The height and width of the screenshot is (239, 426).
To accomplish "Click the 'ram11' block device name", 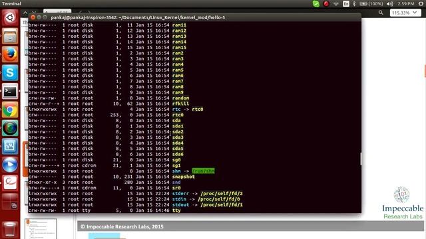I will point(179,25).
